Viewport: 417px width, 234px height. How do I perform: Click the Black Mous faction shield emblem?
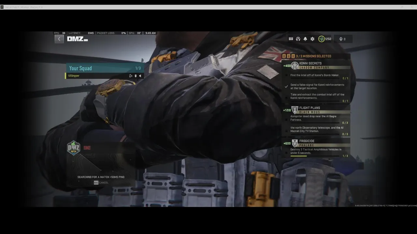295,110
